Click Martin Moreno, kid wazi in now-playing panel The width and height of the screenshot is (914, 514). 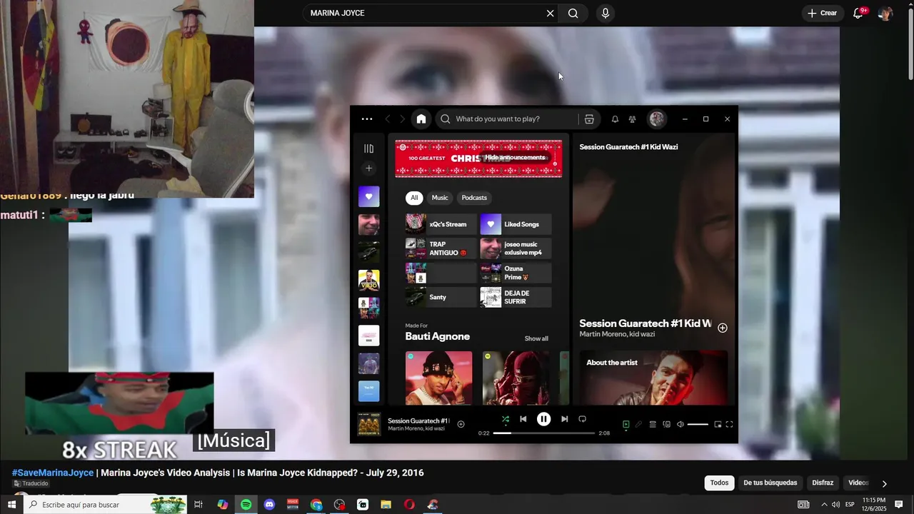pyautogui.click(x=617, y=334)
